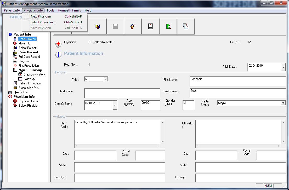This screenshot has width=289, height=190.
Task: Click the office State field
Action: tap(241, 167)
